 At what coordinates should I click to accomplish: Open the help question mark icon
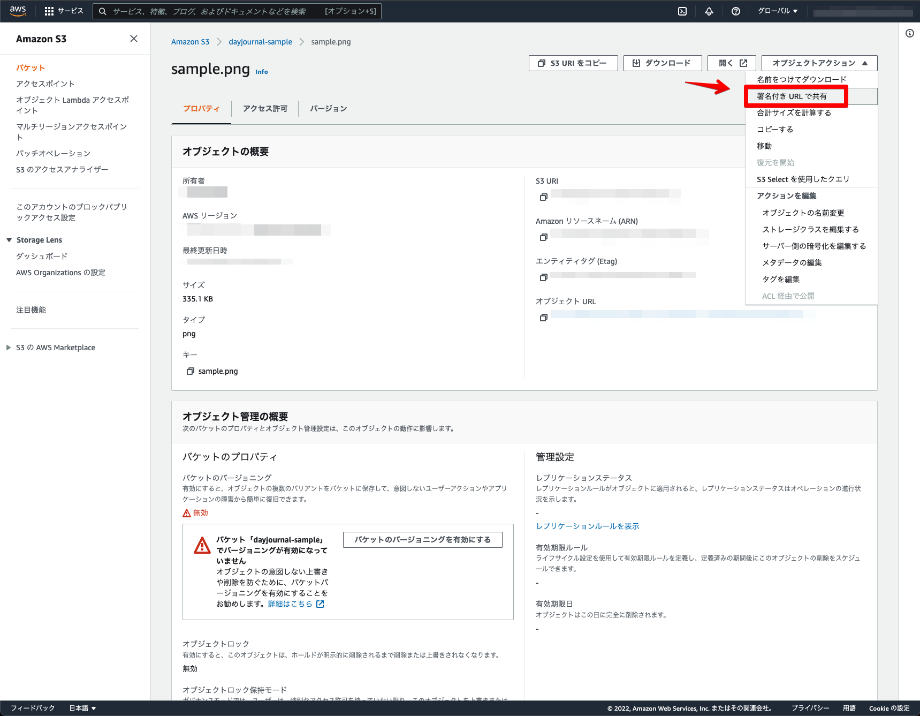pos(736,11)
